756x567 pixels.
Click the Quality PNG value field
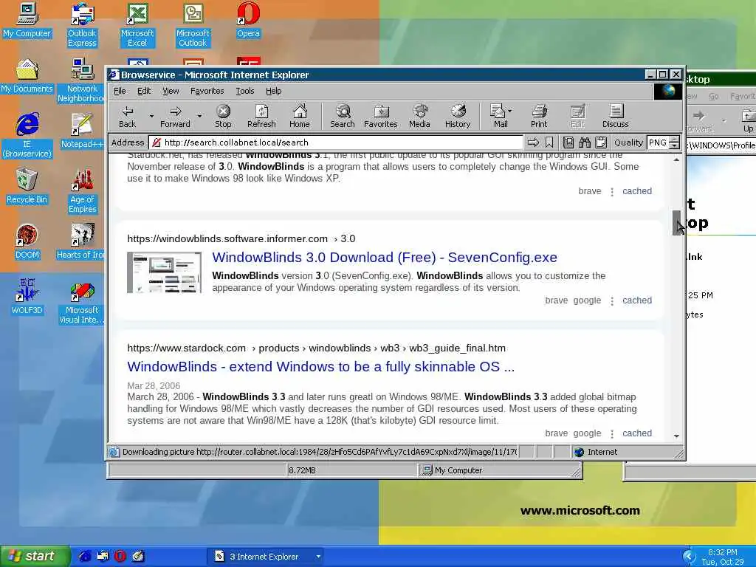click(658, 142)
